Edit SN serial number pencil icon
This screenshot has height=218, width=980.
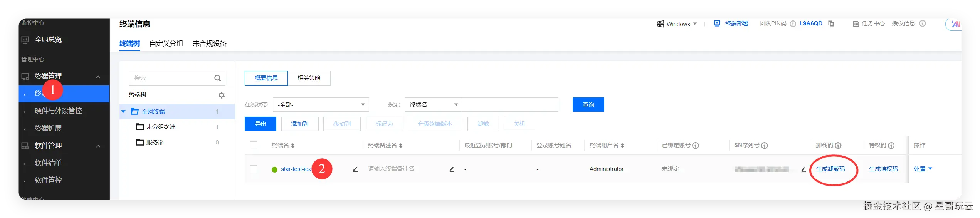pos(803,169)
